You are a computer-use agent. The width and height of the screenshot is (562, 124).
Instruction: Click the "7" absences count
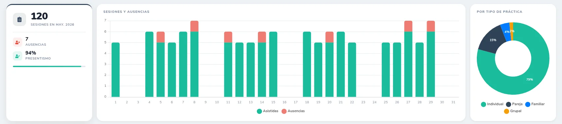click(x=27, y=39)
